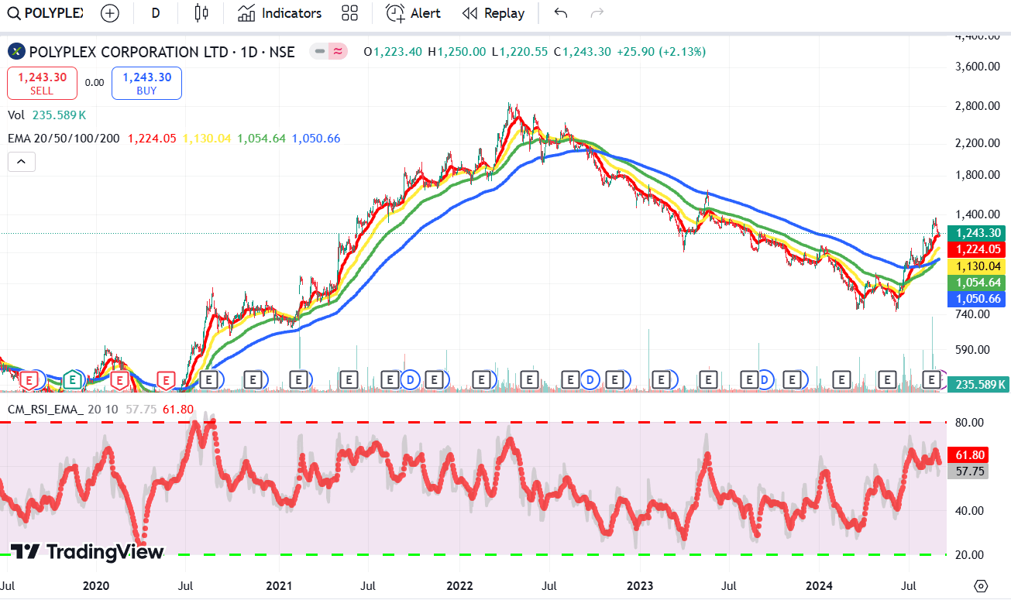Screen dimensions: 1011x600
Task: Open the candlestick chart type menu
Action: pos(202,13)
